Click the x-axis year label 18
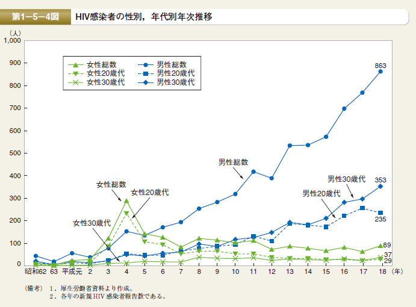 click(x=382, y=271)
